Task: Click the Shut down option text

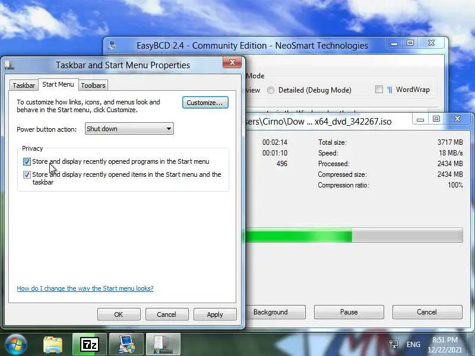Action: click(102, 129)
